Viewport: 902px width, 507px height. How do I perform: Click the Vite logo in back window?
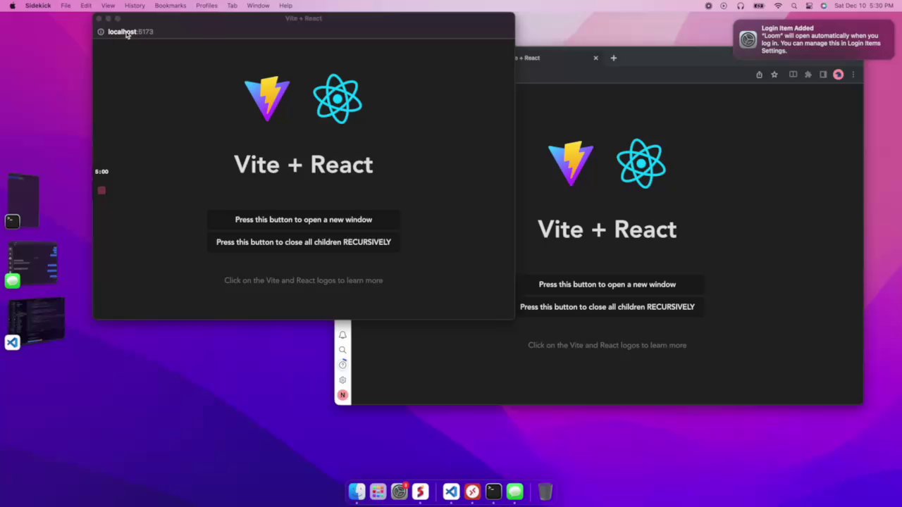coord(571,163)
